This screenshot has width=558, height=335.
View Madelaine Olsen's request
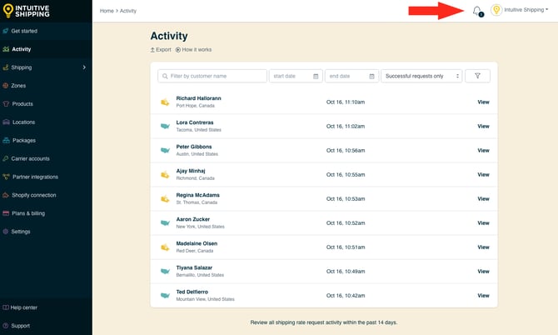483,247
